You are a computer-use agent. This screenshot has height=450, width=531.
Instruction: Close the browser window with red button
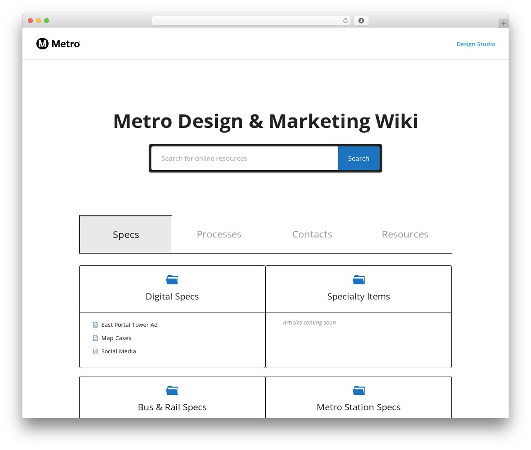[30, 21]
